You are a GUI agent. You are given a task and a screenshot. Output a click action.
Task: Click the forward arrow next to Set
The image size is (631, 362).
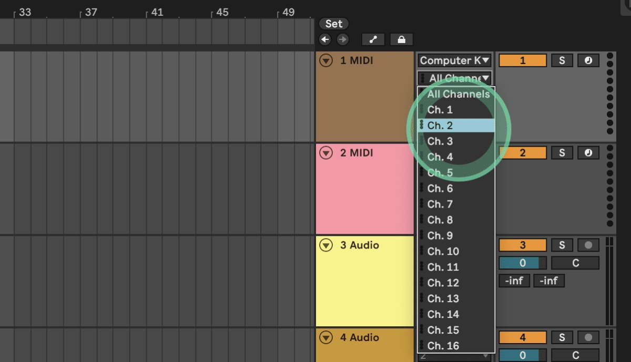point(343,39)
